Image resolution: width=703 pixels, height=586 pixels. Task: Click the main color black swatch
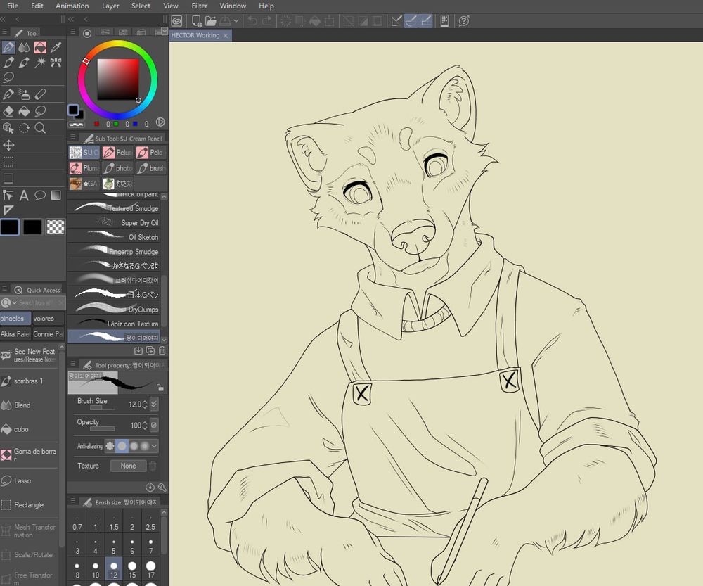point(9,227)
